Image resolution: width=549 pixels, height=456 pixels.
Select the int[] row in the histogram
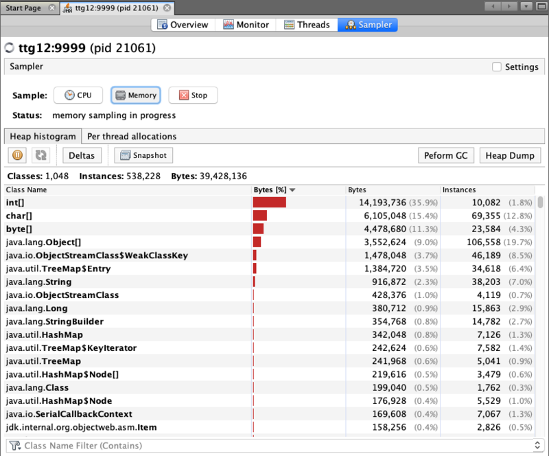coord(103,202)
